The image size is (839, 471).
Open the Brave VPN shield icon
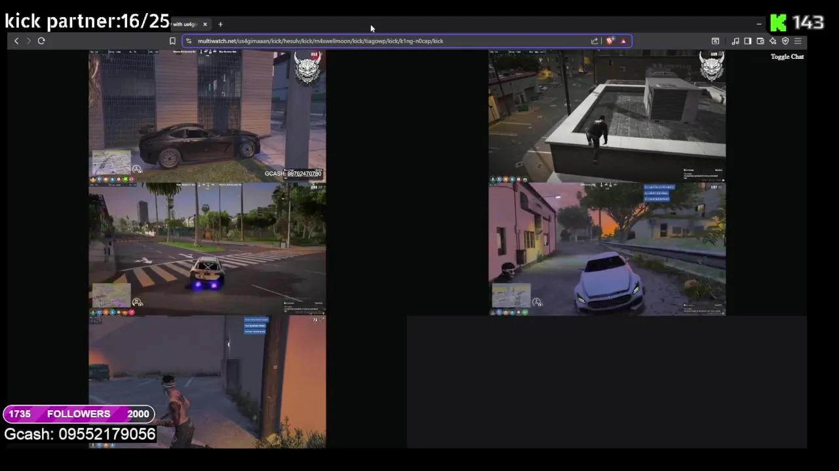point(785,41)
